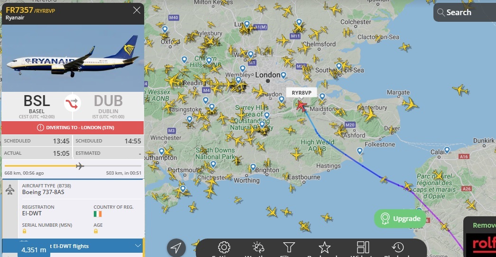Open the Weather icon in bottom toolbar
This screenshot has height=257, width=496.
coord(258,247)
